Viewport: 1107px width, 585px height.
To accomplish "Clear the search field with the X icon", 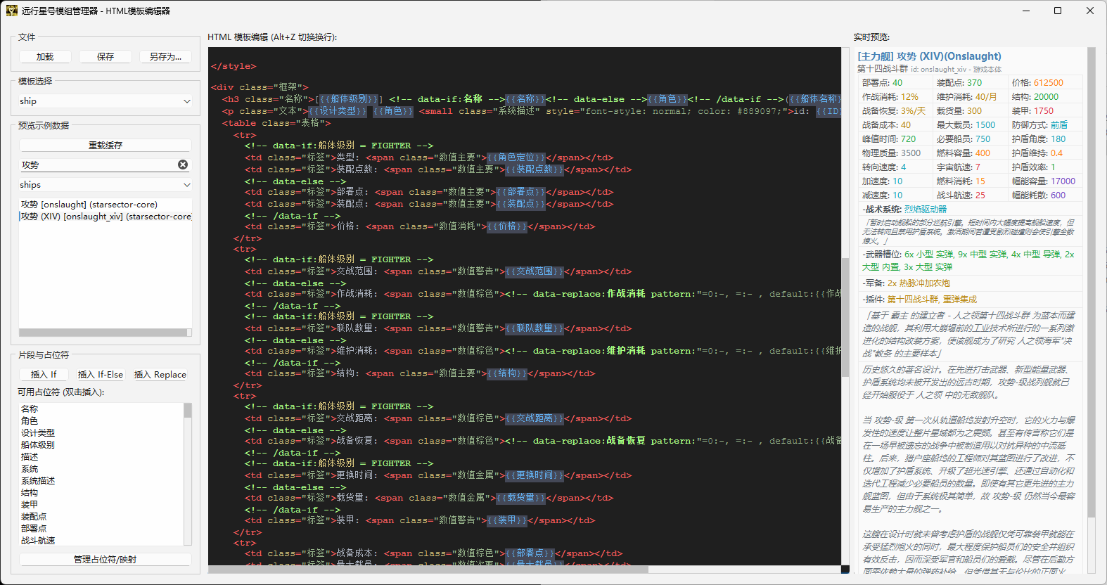I will 183,165.
